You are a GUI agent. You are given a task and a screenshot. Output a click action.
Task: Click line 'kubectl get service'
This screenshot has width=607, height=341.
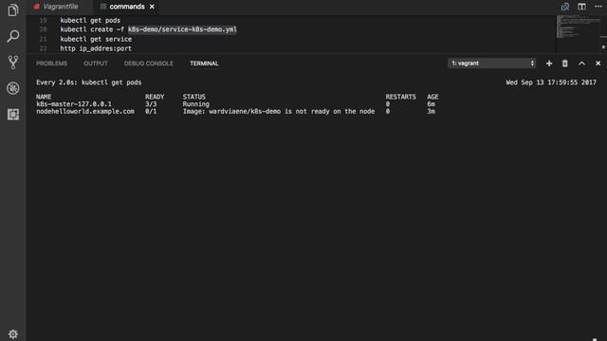[x=96, y=39]
